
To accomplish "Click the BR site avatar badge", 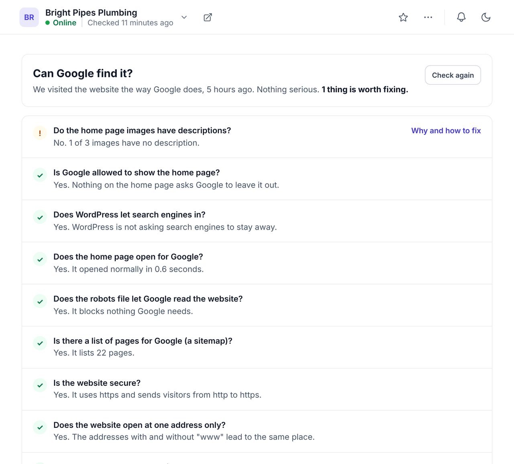I will point(29,17).
